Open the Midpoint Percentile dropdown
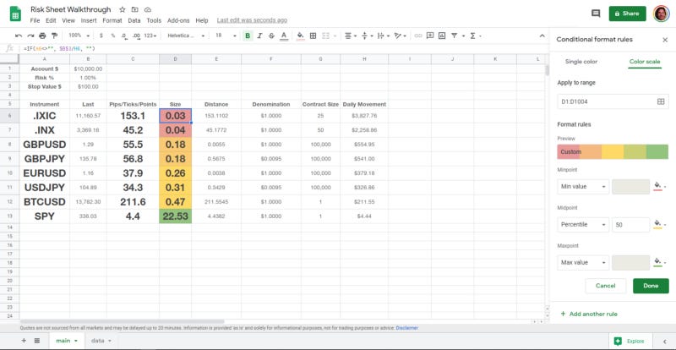Screen dimensions: 676x350 coord(583,224)
